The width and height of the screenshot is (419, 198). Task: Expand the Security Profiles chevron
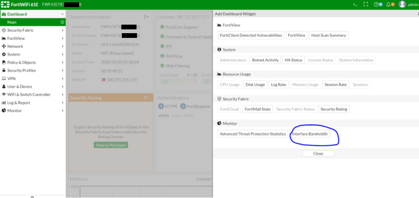[x=63, y=70]
